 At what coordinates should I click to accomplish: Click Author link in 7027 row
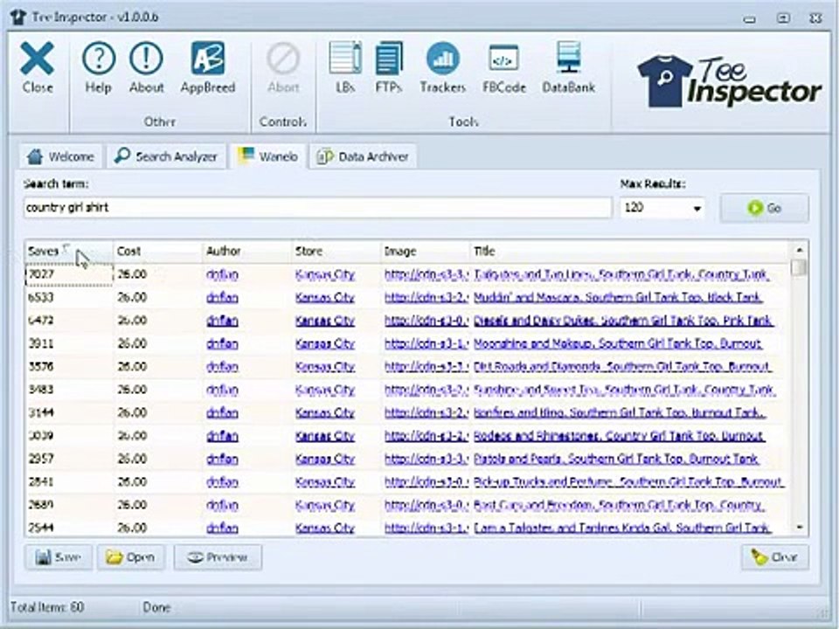(x=222, y=274)
